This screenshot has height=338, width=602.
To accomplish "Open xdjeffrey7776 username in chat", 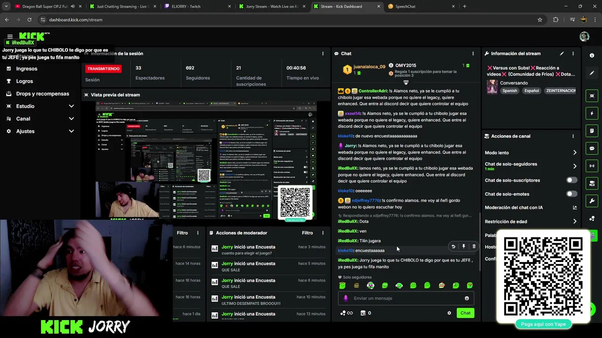I will click(x=365, y=200).
